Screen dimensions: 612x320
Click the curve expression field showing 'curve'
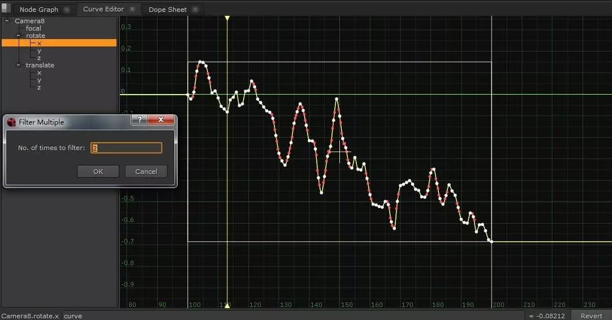[293, 315]
